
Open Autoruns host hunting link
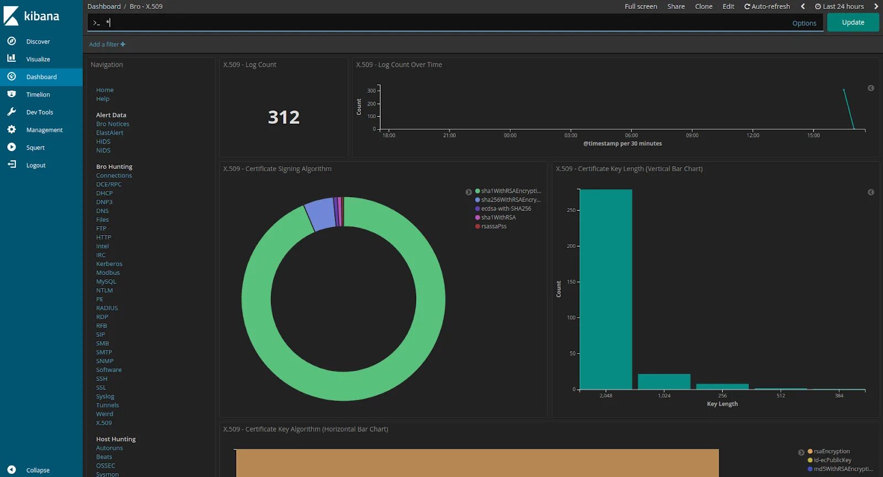[x=109, y=448]
